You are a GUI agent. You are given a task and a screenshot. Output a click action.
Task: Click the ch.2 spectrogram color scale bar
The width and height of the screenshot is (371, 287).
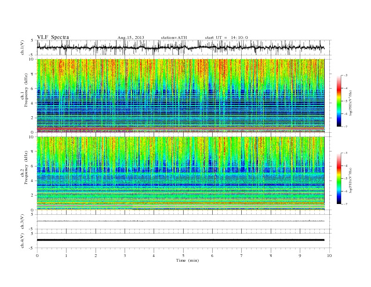click(339, 178)
